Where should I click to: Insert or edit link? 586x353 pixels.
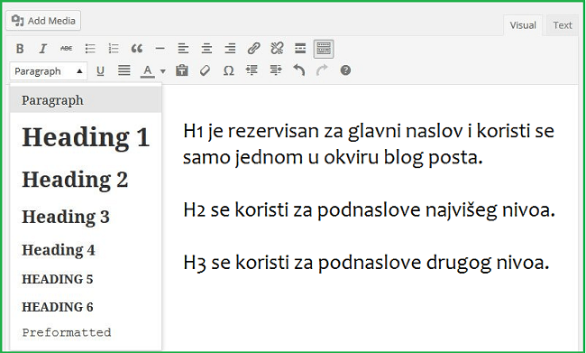(x=253, y=48)
